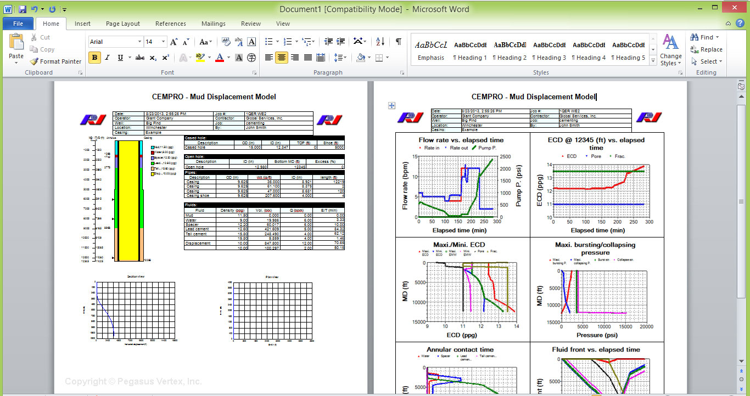Open the Change Styles menu
The image size is (750, 396).
coord(670,50)
